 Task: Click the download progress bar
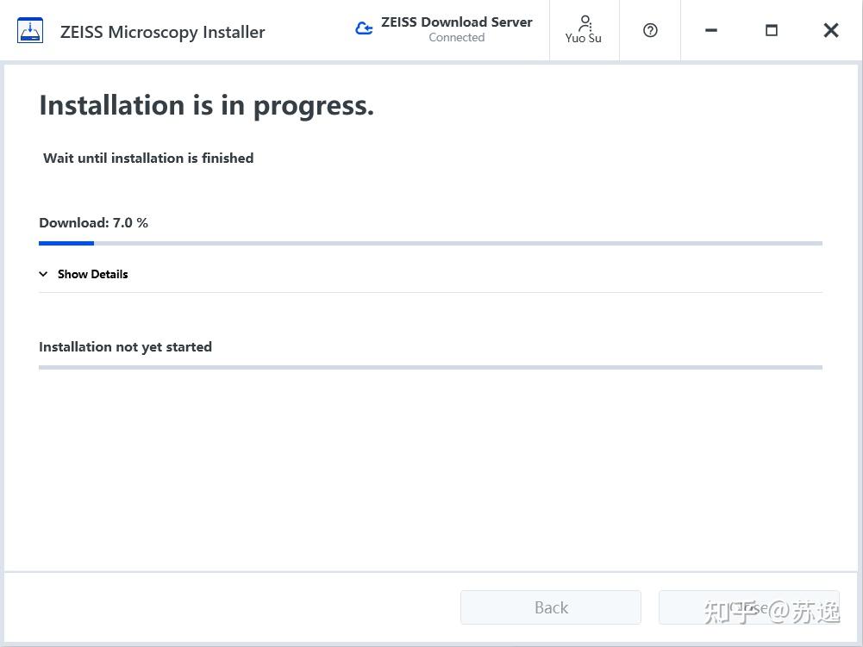pyautogui.click(x=430, y=243)
